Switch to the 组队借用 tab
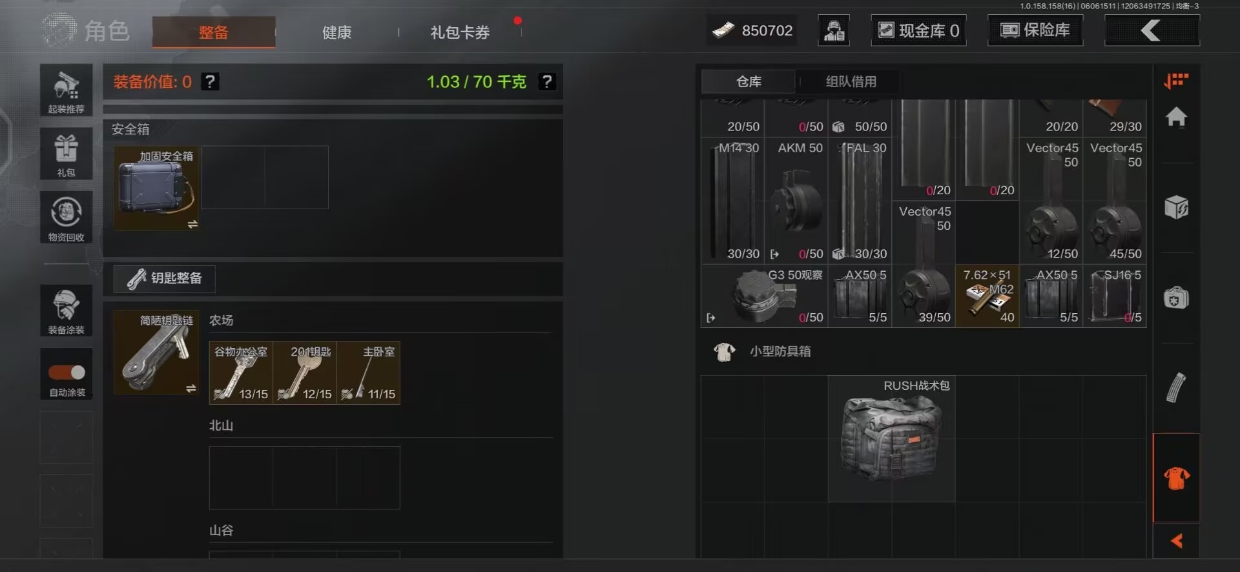Viewport: 1240px width, 572px height. 851,81
